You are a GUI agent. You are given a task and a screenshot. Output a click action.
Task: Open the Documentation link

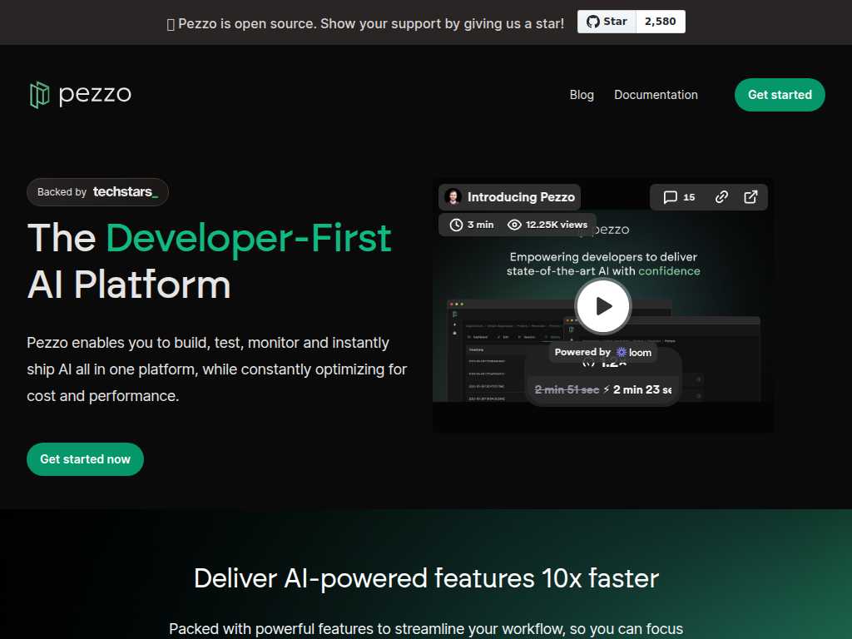point(656,95)
